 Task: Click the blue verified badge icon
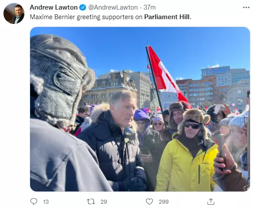(83, 7)
